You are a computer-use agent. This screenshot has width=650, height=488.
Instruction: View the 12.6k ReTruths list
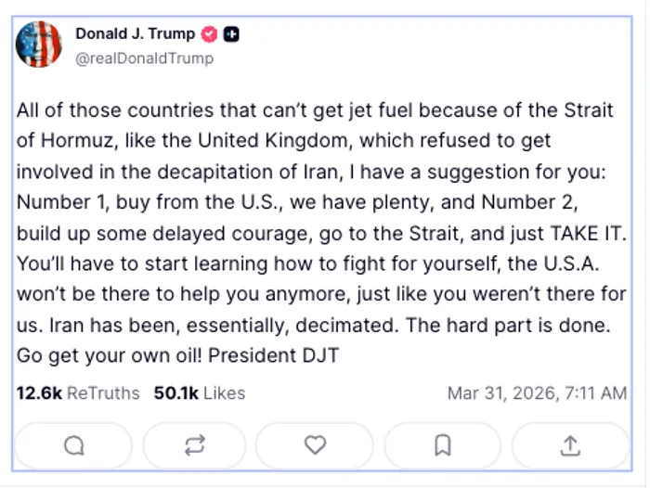(x=78, y=393)
